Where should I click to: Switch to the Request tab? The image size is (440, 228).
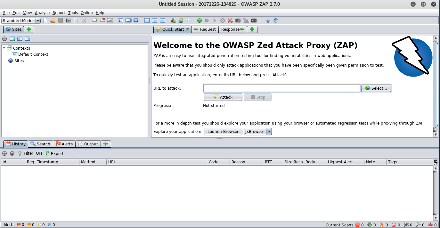coord(205,29)
